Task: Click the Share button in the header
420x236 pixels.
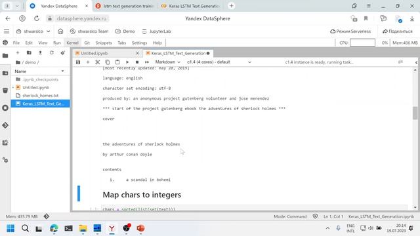Action: 398,31
